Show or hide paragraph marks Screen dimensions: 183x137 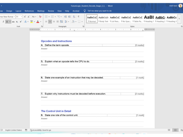79,17
